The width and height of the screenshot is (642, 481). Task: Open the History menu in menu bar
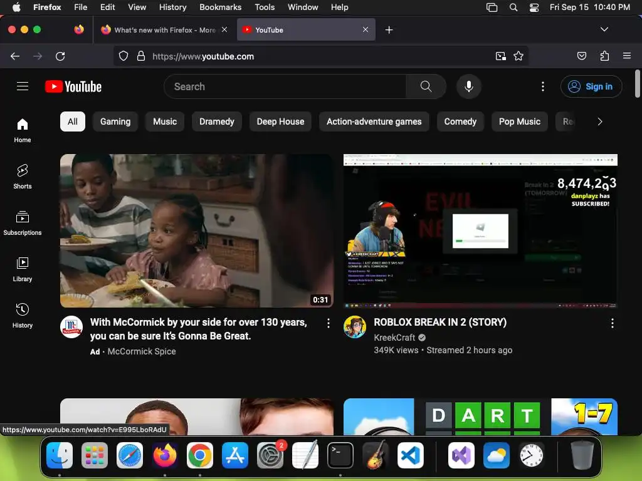tap(172, 7)
